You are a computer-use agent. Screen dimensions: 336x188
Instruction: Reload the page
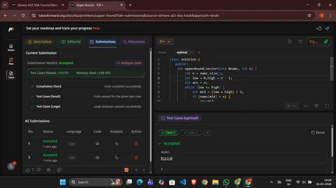pos(23,15)
